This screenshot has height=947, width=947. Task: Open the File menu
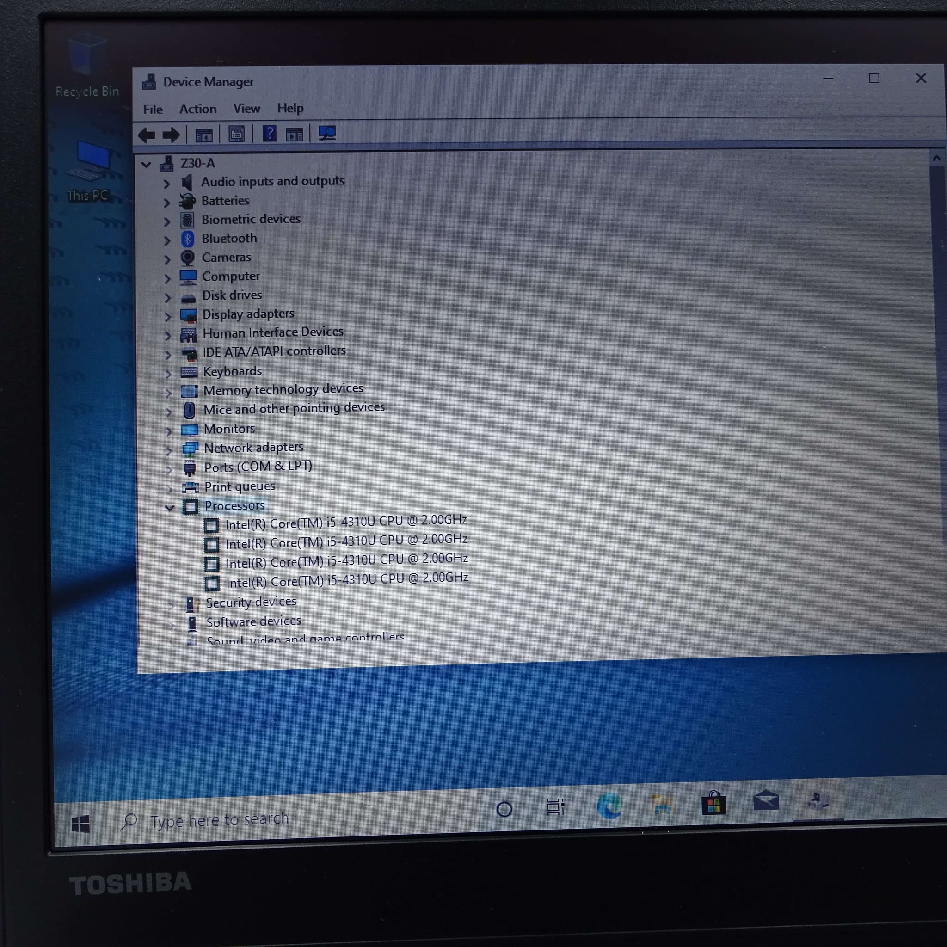[x=153, y=109]
